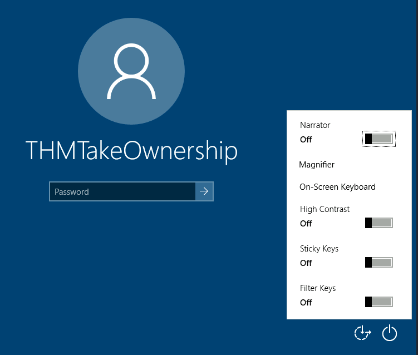The height and width of the screenshot is (355, 418).
Task: Click the Off status under Sticky Keys
Action: pyautogui.click(x=306, y=263)
